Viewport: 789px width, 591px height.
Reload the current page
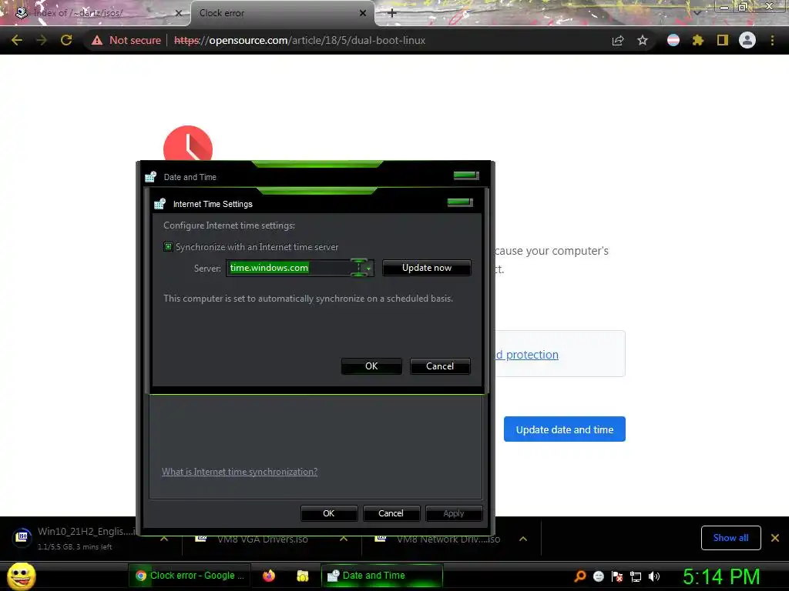[x=66, y=40]
